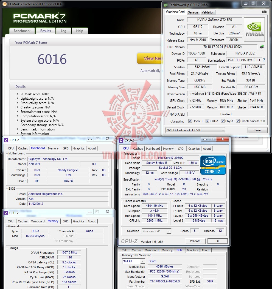Click the CPU-Z Mainboard window title icon
The width and height of the screenshot is (272, 289).
[6, 140]
